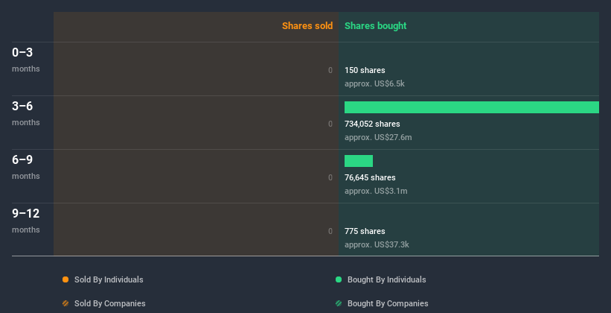Click the approx. US$37.3k value
The image size is (611, 313).
click(377, 244)
